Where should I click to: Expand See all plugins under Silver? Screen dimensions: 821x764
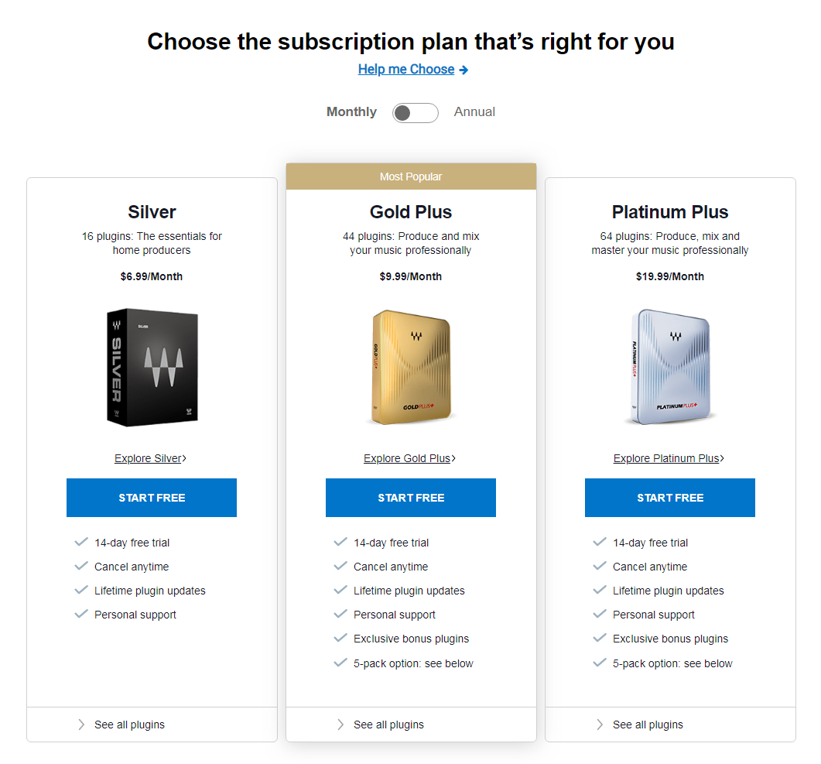tap(129, 725)
